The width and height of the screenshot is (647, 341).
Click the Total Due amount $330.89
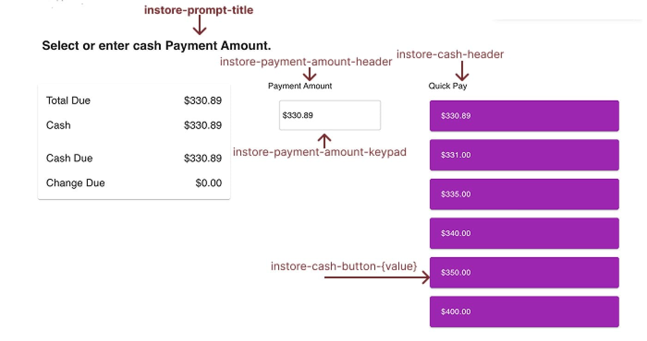click(203, 100)
